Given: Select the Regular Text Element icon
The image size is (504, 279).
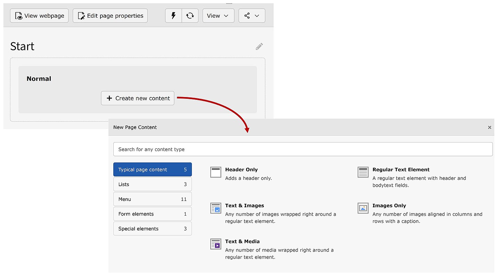Looking at the screenshot, I should click(x=363, y=172).
